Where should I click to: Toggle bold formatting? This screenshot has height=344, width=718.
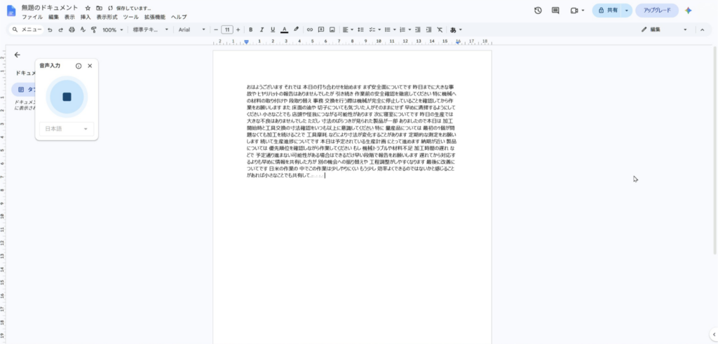coord(250,29)
